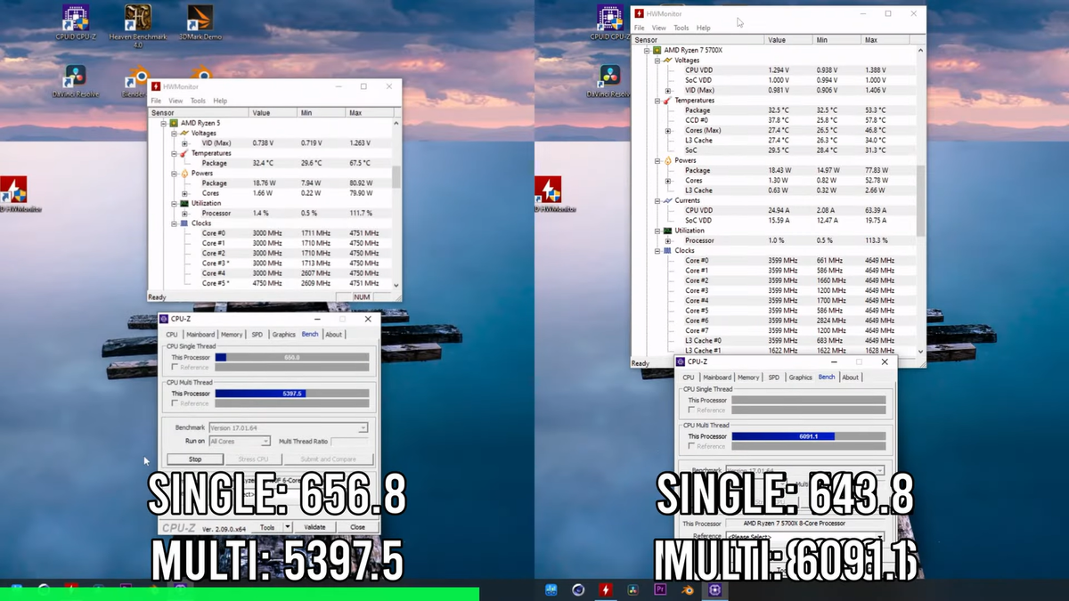The width and height of the screenshot is (1069, 601).
Task: Open the 3DMark Demo desktop icon
Action: 200,16
